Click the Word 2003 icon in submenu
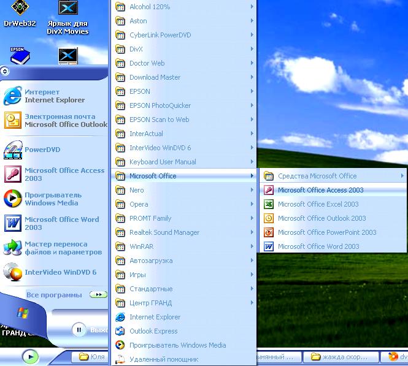 (269, 246)
